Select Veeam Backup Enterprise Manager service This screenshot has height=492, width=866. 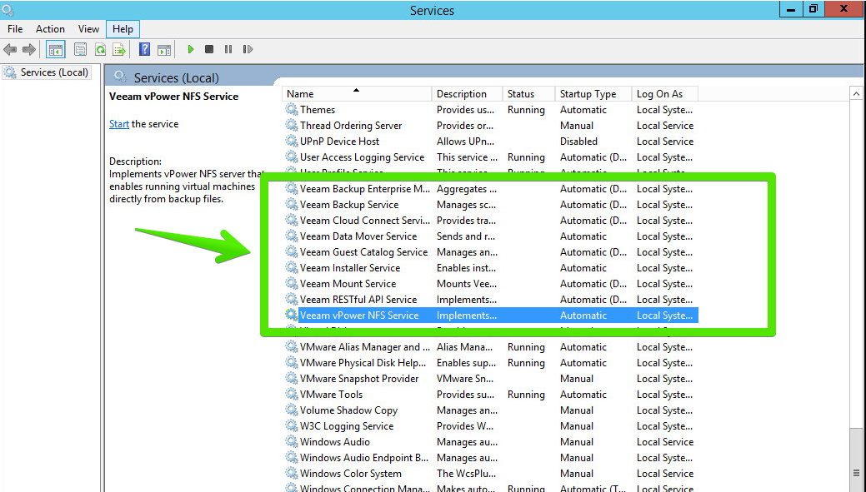[490, 189]
